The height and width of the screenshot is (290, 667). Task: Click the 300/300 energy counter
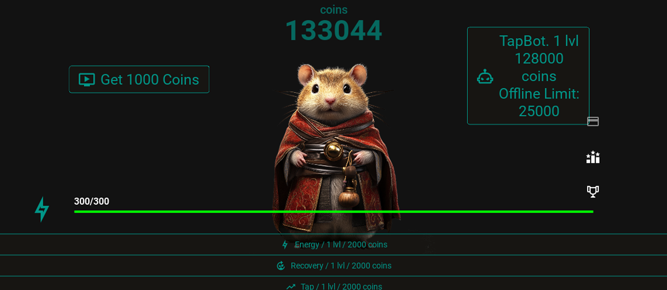[x=91, y=201]
